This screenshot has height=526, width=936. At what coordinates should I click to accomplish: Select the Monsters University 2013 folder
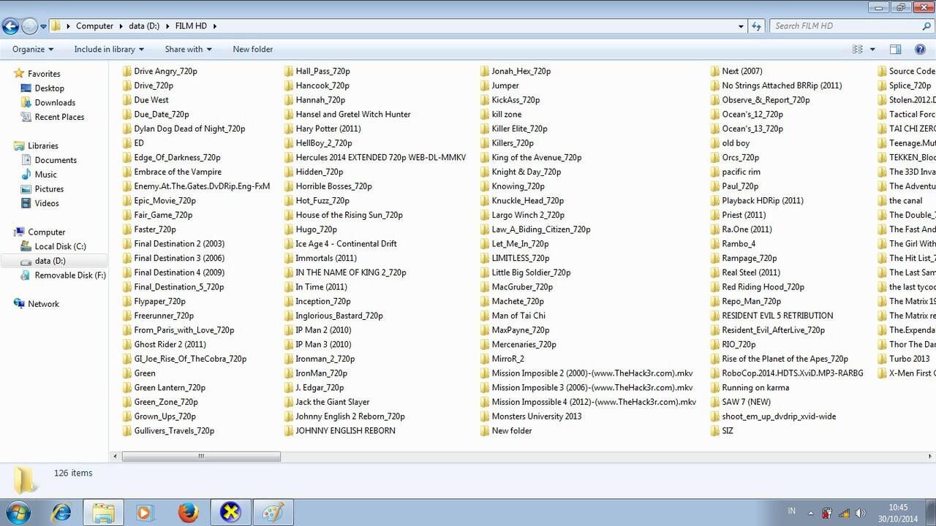pyautogui.click(x=531, y=416)
